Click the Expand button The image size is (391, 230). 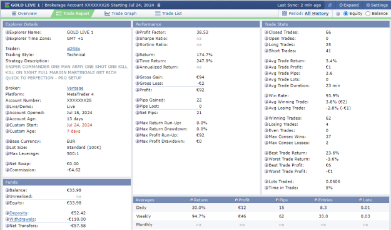pos(348,5)
